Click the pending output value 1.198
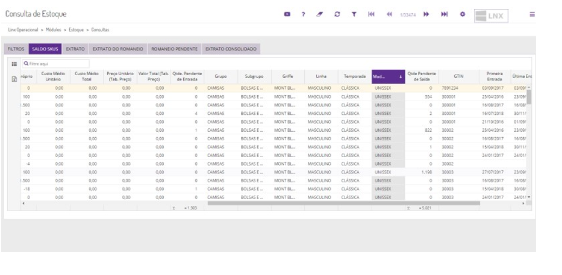The height and width of the screenshot is (275, 562). pos(426,172)
